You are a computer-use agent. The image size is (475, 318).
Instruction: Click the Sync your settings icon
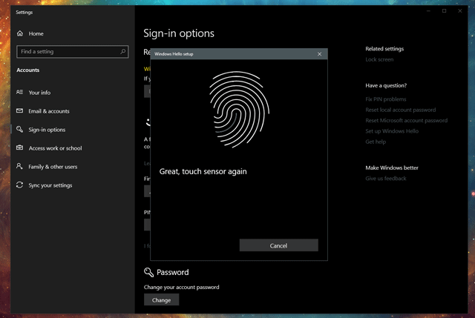coord(20,185)
